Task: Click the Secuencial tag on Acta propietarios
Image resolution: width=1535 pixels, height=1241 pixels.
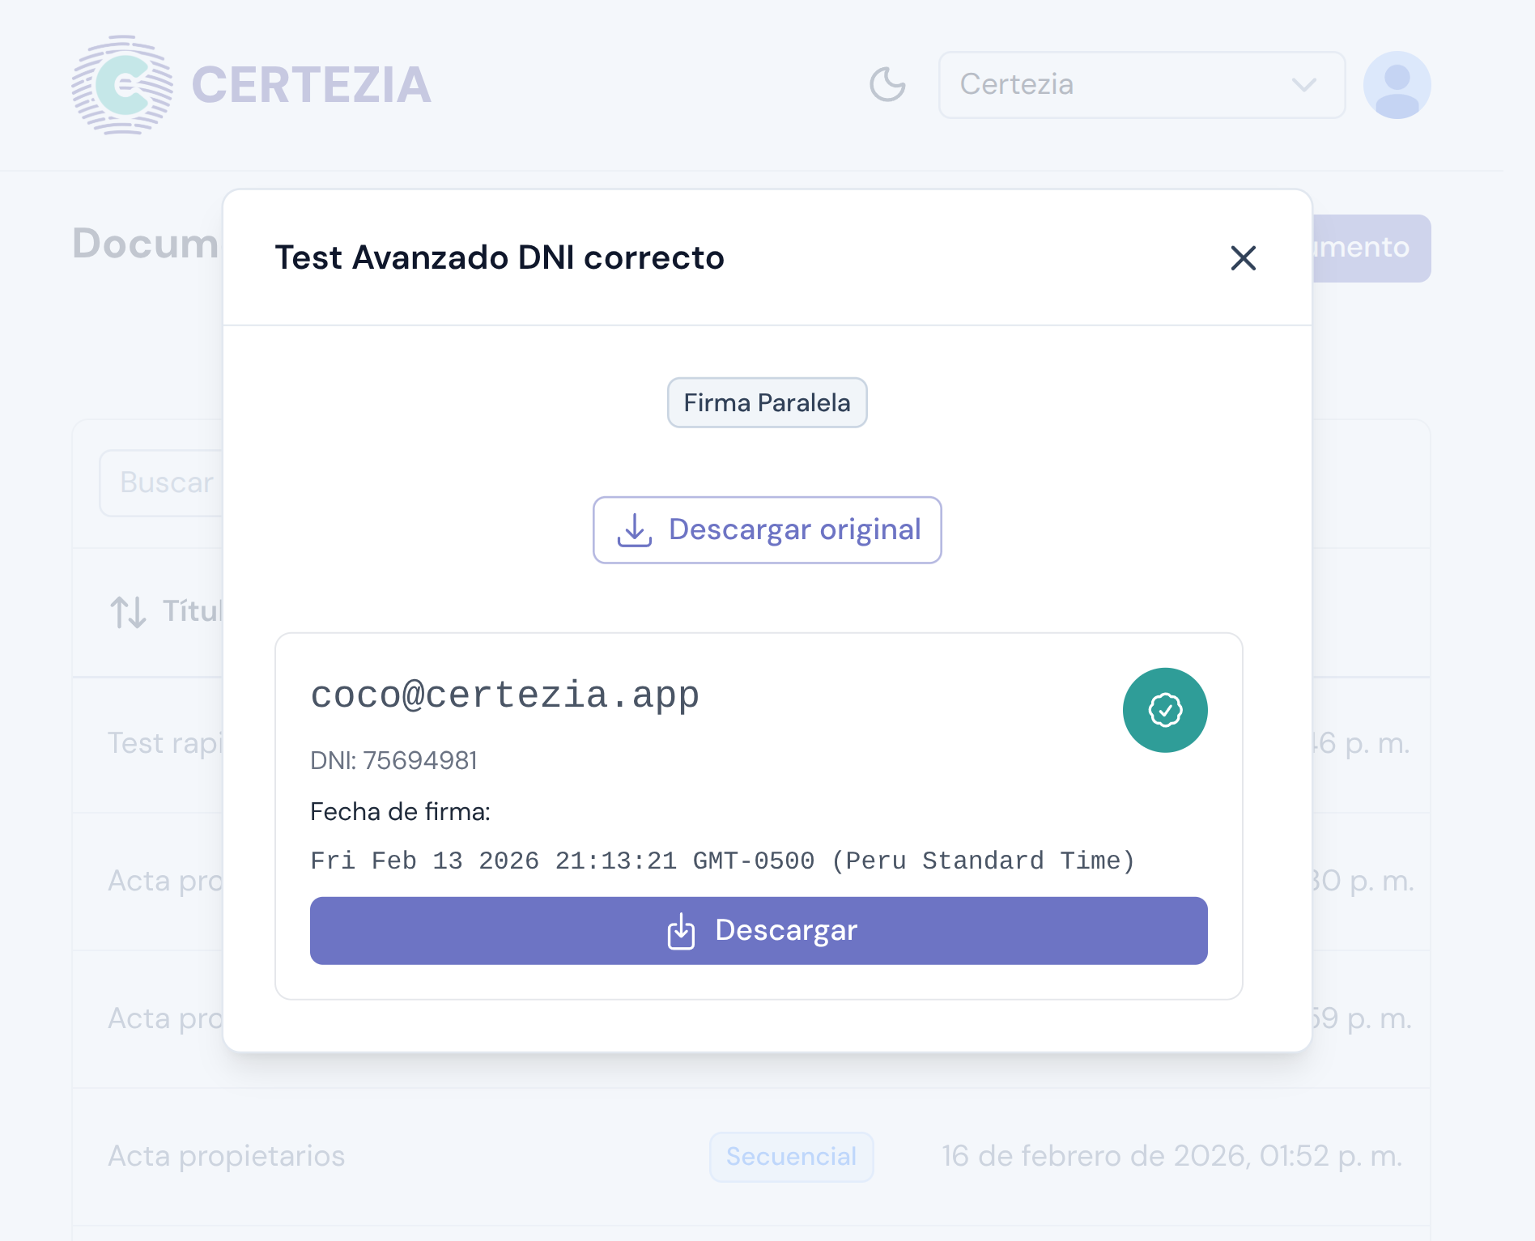Action: (x=791, y=1157)
